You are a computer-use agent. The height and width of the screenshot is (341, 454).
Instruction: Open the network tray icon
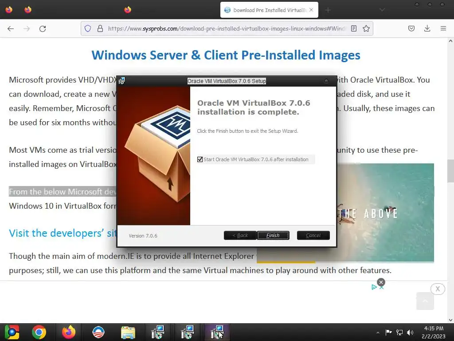pyautogui.click(x=399, y=332)
